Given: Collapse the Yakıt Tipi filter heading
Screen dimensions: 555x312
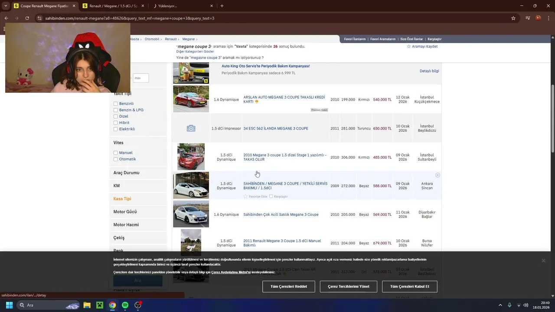Looking at the screenshot, I should tap(122, 94).
